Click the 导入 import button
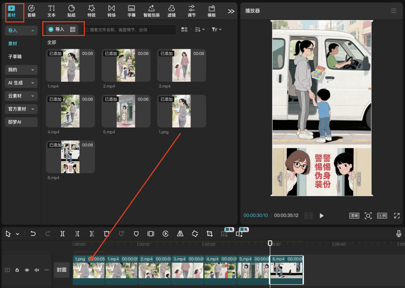This screenshot has height=288, width=405. point(57,29)
